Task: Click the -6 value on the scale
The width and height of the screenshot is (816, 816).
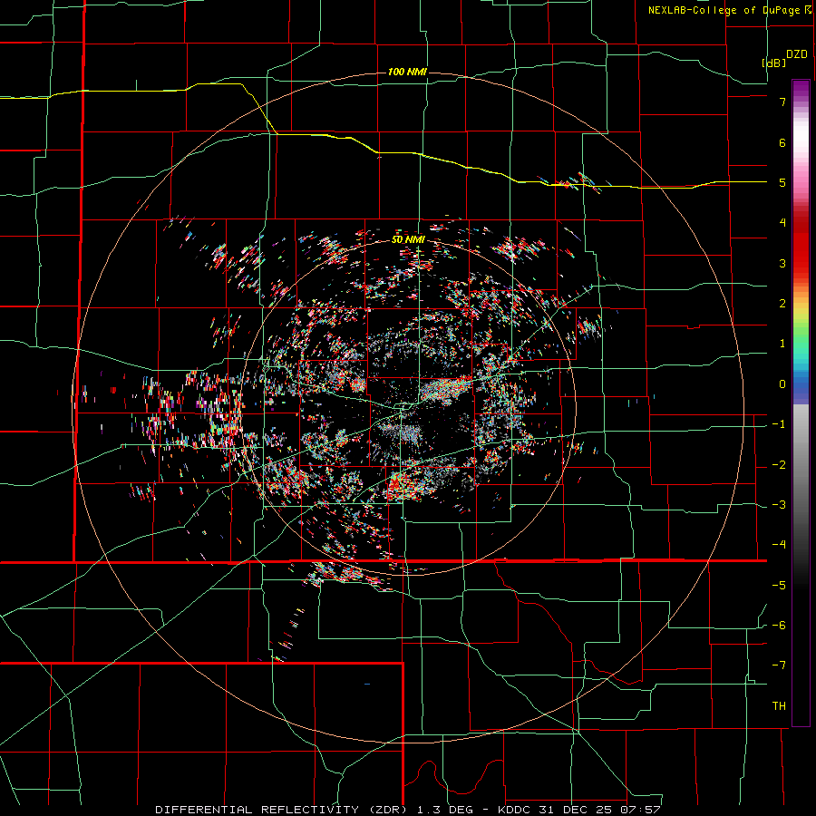Action: (x=779, y=626)
